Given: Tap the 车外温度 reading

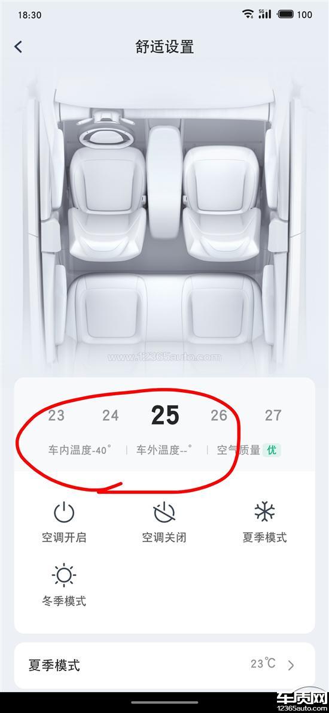Looking at the screenshot, I should click(164, 450).
